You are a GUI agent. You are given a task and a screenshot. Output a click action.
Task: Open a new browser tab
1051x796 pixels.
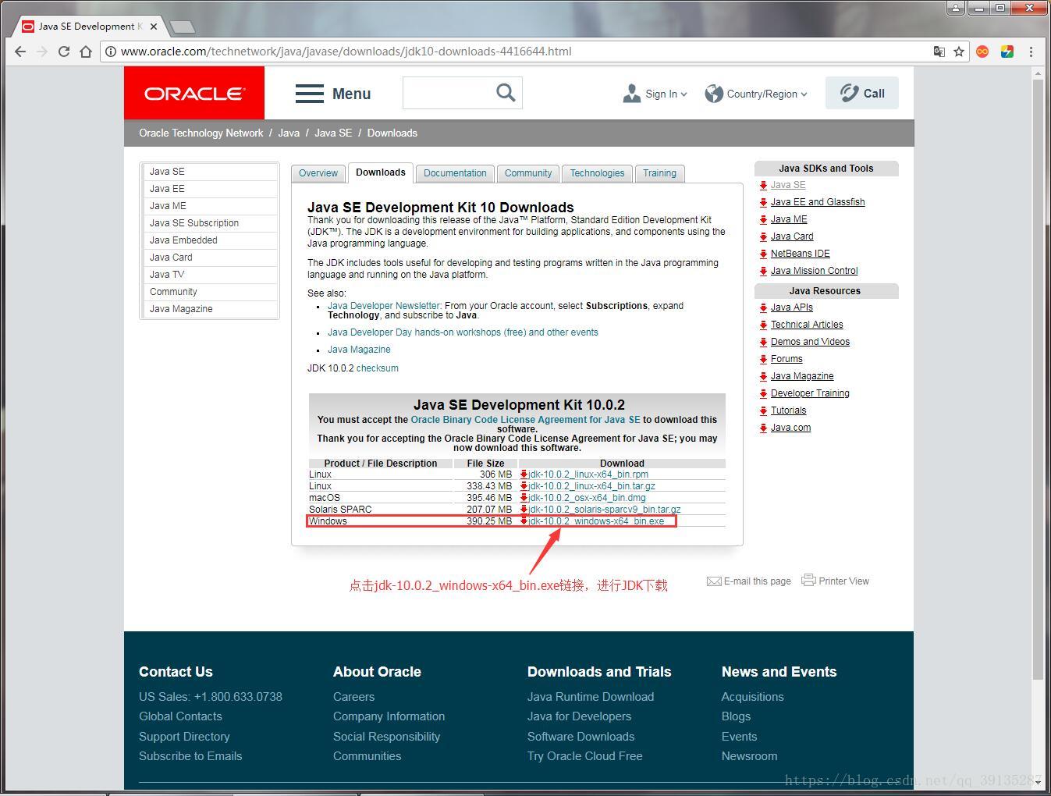pyautogui.click(x=182, y=27)
